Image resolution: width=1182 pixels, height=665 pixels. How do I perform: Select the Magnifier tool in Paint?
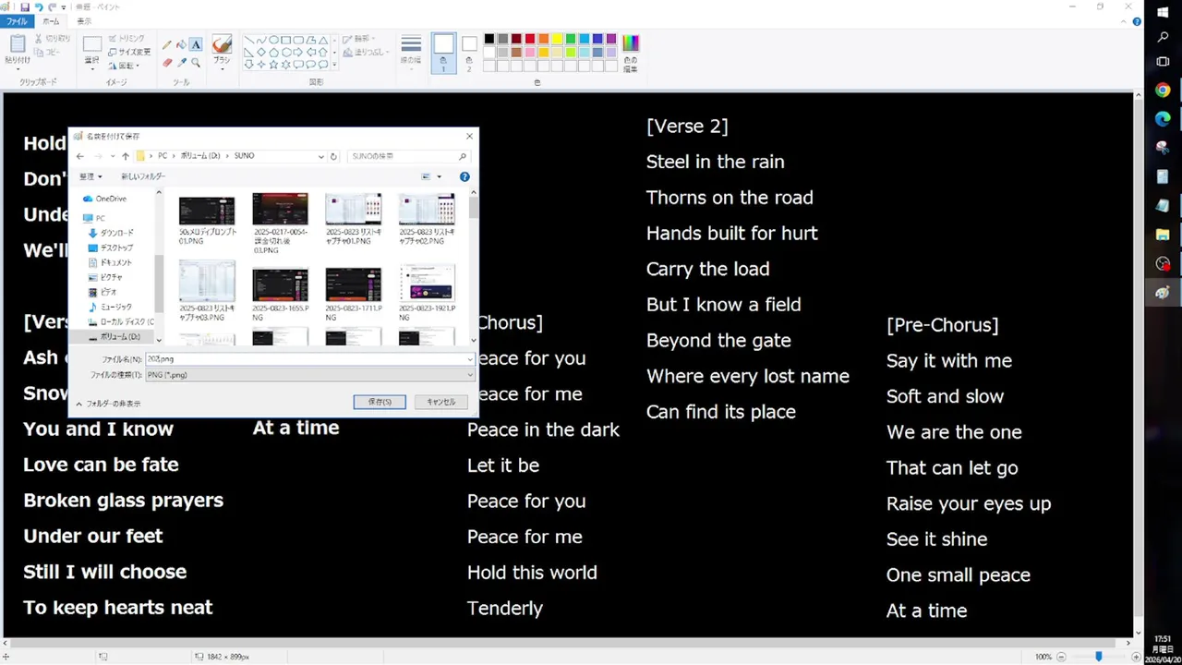[x=196, y=62]
